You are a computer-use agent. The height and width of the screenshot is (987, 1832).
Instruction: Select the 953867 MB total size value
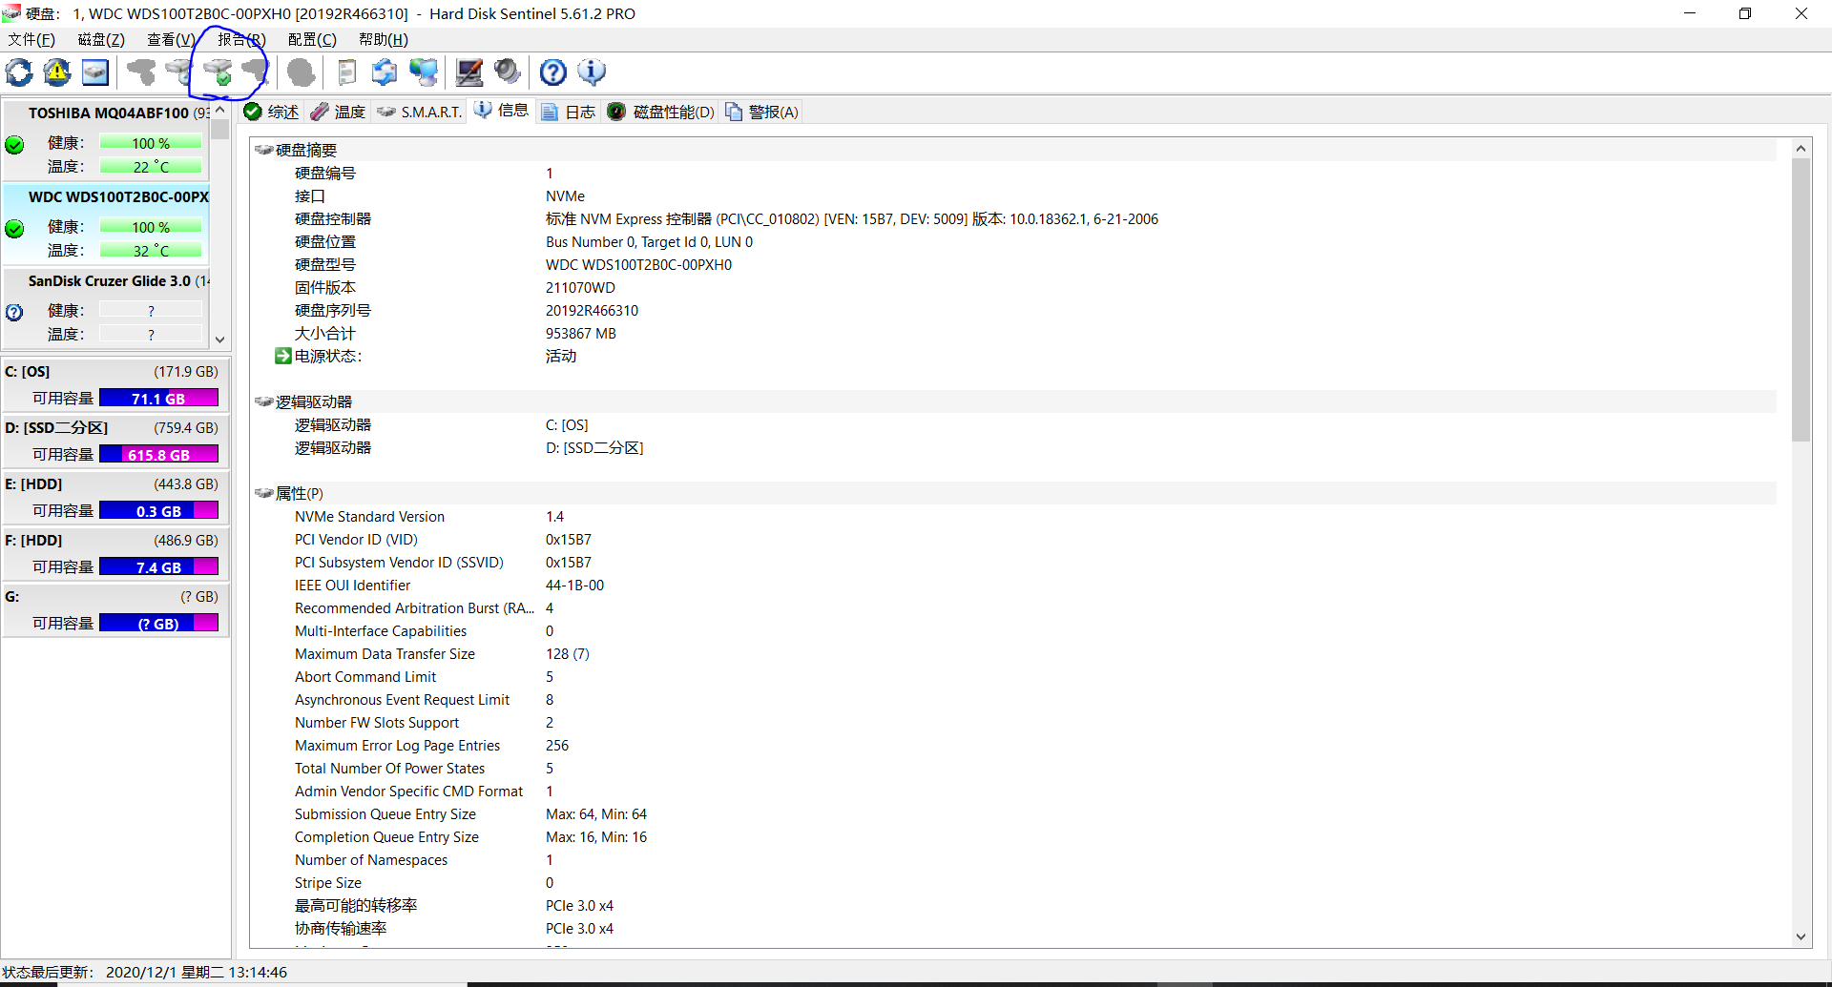click(x=581, y=334)
